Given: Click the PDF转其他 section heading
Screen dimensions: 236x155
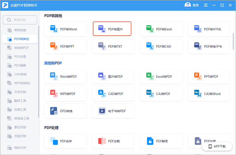Looking at the screenshot, I should click(53, 16).
